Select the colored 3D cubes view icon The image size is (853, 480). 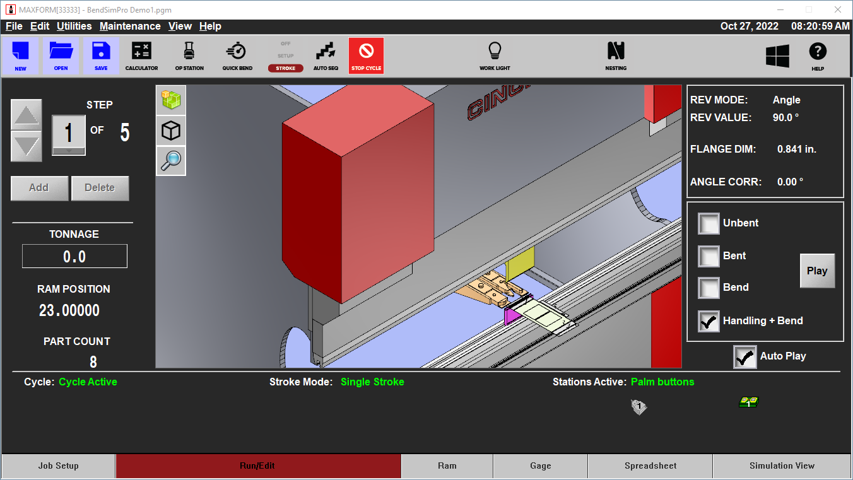coord(171,100)
